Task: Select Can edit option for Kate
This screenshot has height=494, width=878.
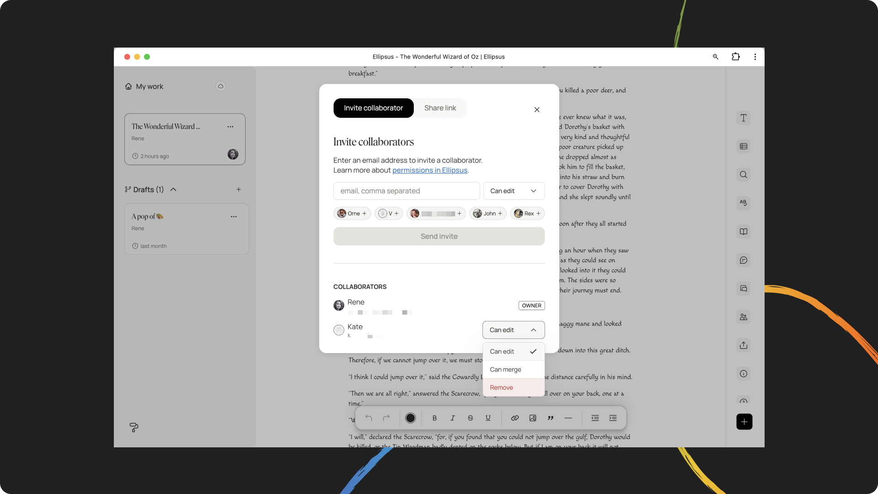Action: pyautogui.click(x=514, y=351)
